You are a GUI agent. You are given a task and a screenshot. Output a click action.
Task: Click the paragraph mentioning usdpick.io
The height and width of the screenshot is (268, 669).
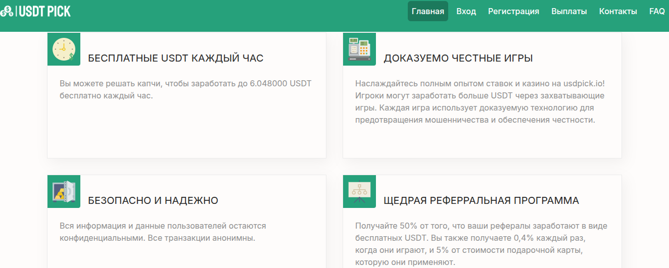coord(480,101)
